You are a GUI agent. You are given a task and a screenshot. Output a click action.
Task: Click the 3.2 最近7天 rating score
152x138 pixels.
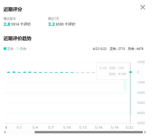coord(51,24)
